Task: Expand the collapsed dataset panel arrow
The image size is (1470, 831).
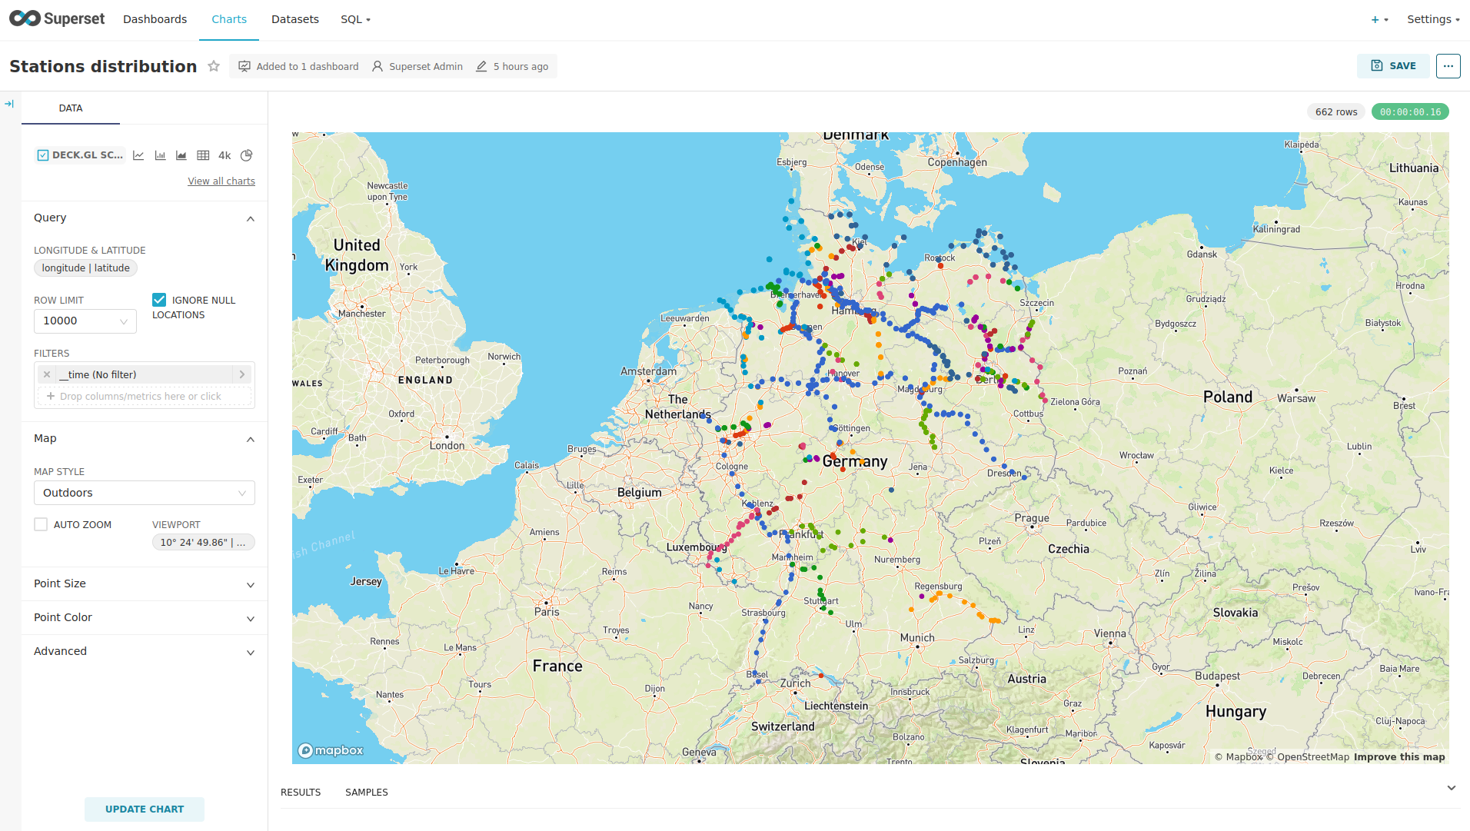Action: tap(9, 104)
